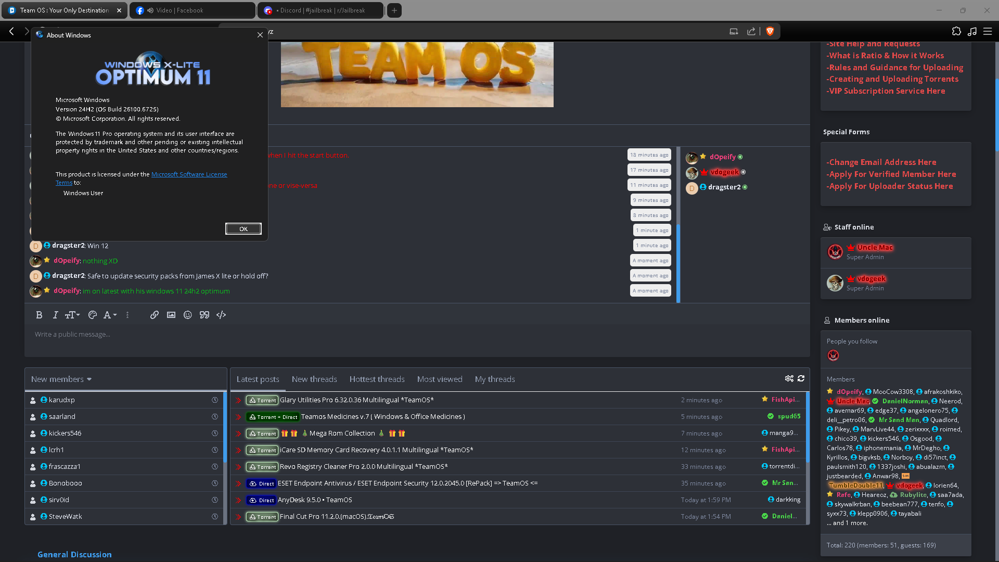Toggle the BB code view
The height and width of the screenshot is (562, 999).
pyautogui.click(x=221, y=315)
